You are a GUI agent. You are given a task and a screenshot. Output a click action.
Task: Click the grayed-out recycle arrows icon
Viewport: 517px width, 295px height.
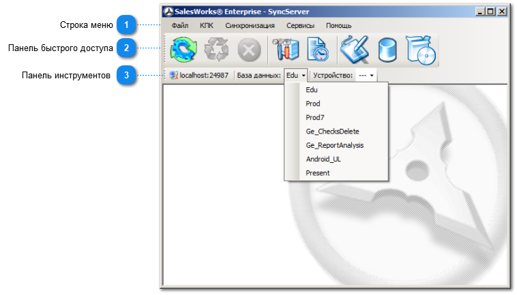tap(216, 50)
